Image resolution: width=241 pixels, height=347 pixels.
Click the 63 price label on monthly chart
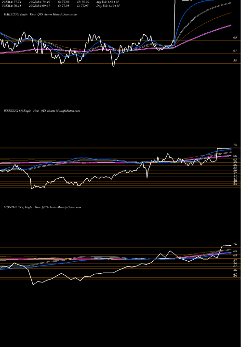pos(235,255)
